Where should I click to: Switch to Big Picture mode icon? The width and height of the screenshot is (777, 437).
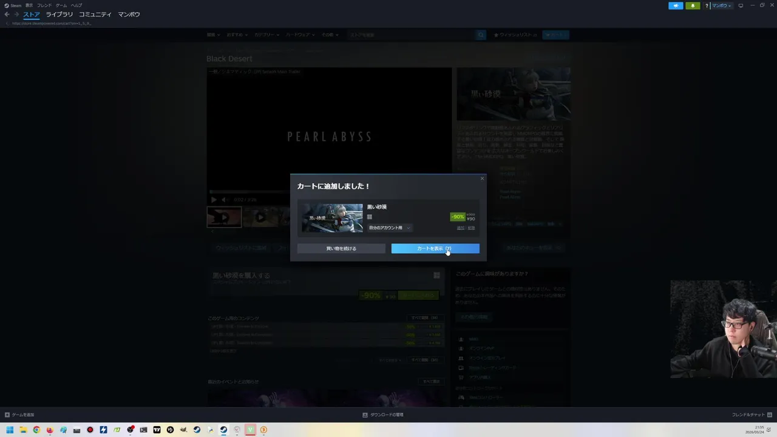pyautogui.click(x=741, y=5)
